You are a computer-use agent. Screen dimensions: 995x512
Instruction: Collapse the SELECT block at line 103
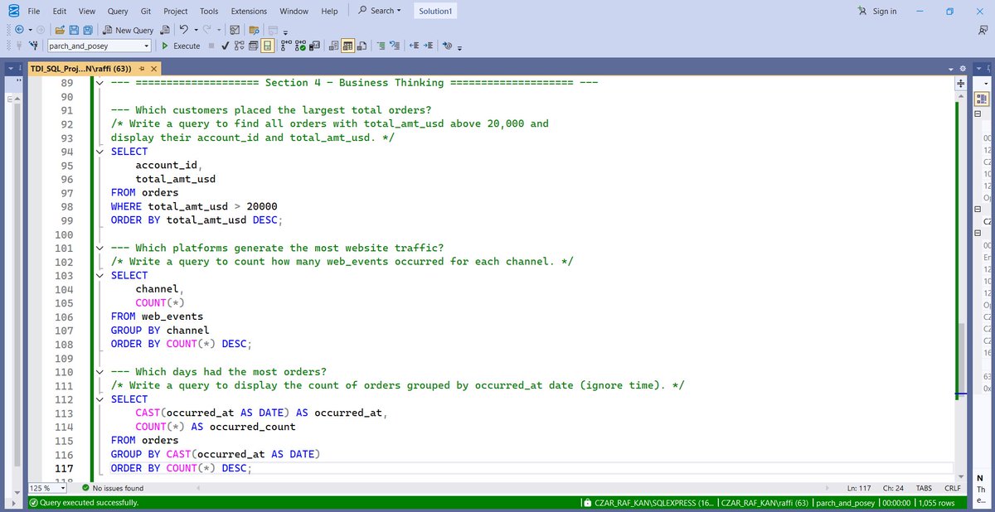coord(100,275)
